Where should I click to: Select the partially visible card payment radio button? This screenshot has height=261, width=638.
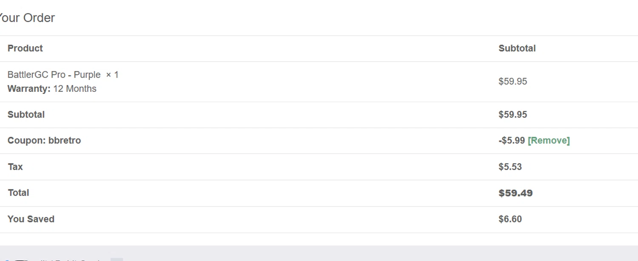point(8,259)
